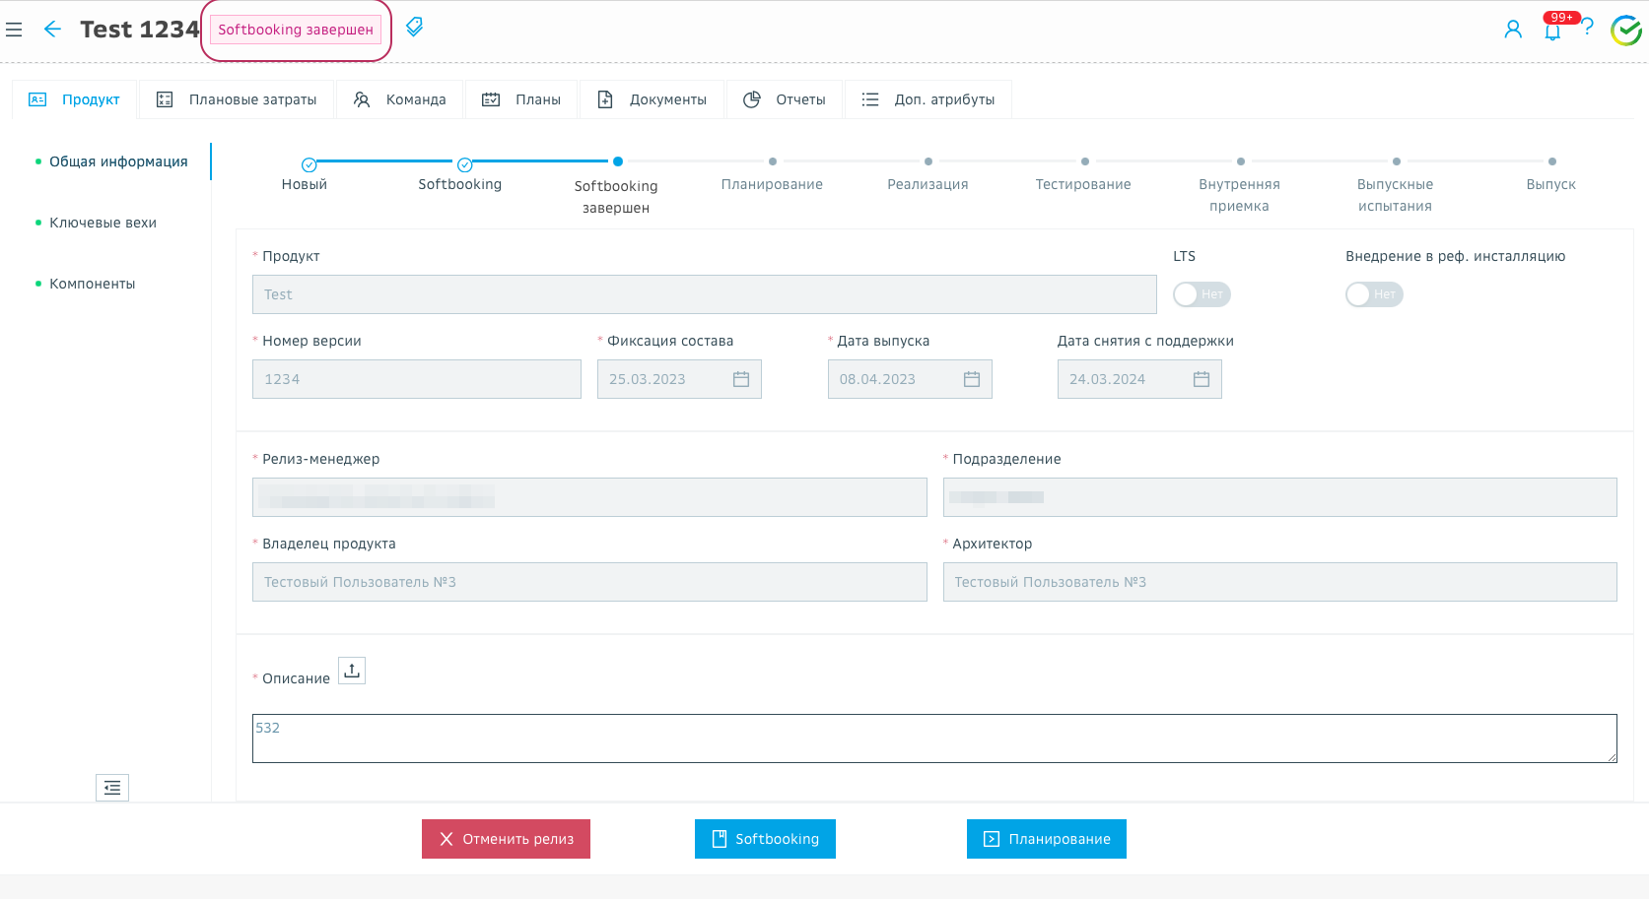This screenshot has height=899, width=1649.
Task: Toggle Внедрение в реф. инсталляцию switch
Action: point(1373,294)
